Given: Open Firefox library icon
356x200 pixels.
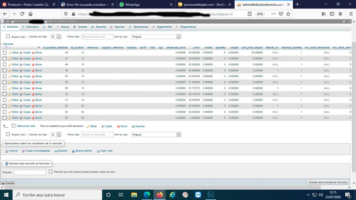Looking at the screenshot, I should click(x=324, y=14).
